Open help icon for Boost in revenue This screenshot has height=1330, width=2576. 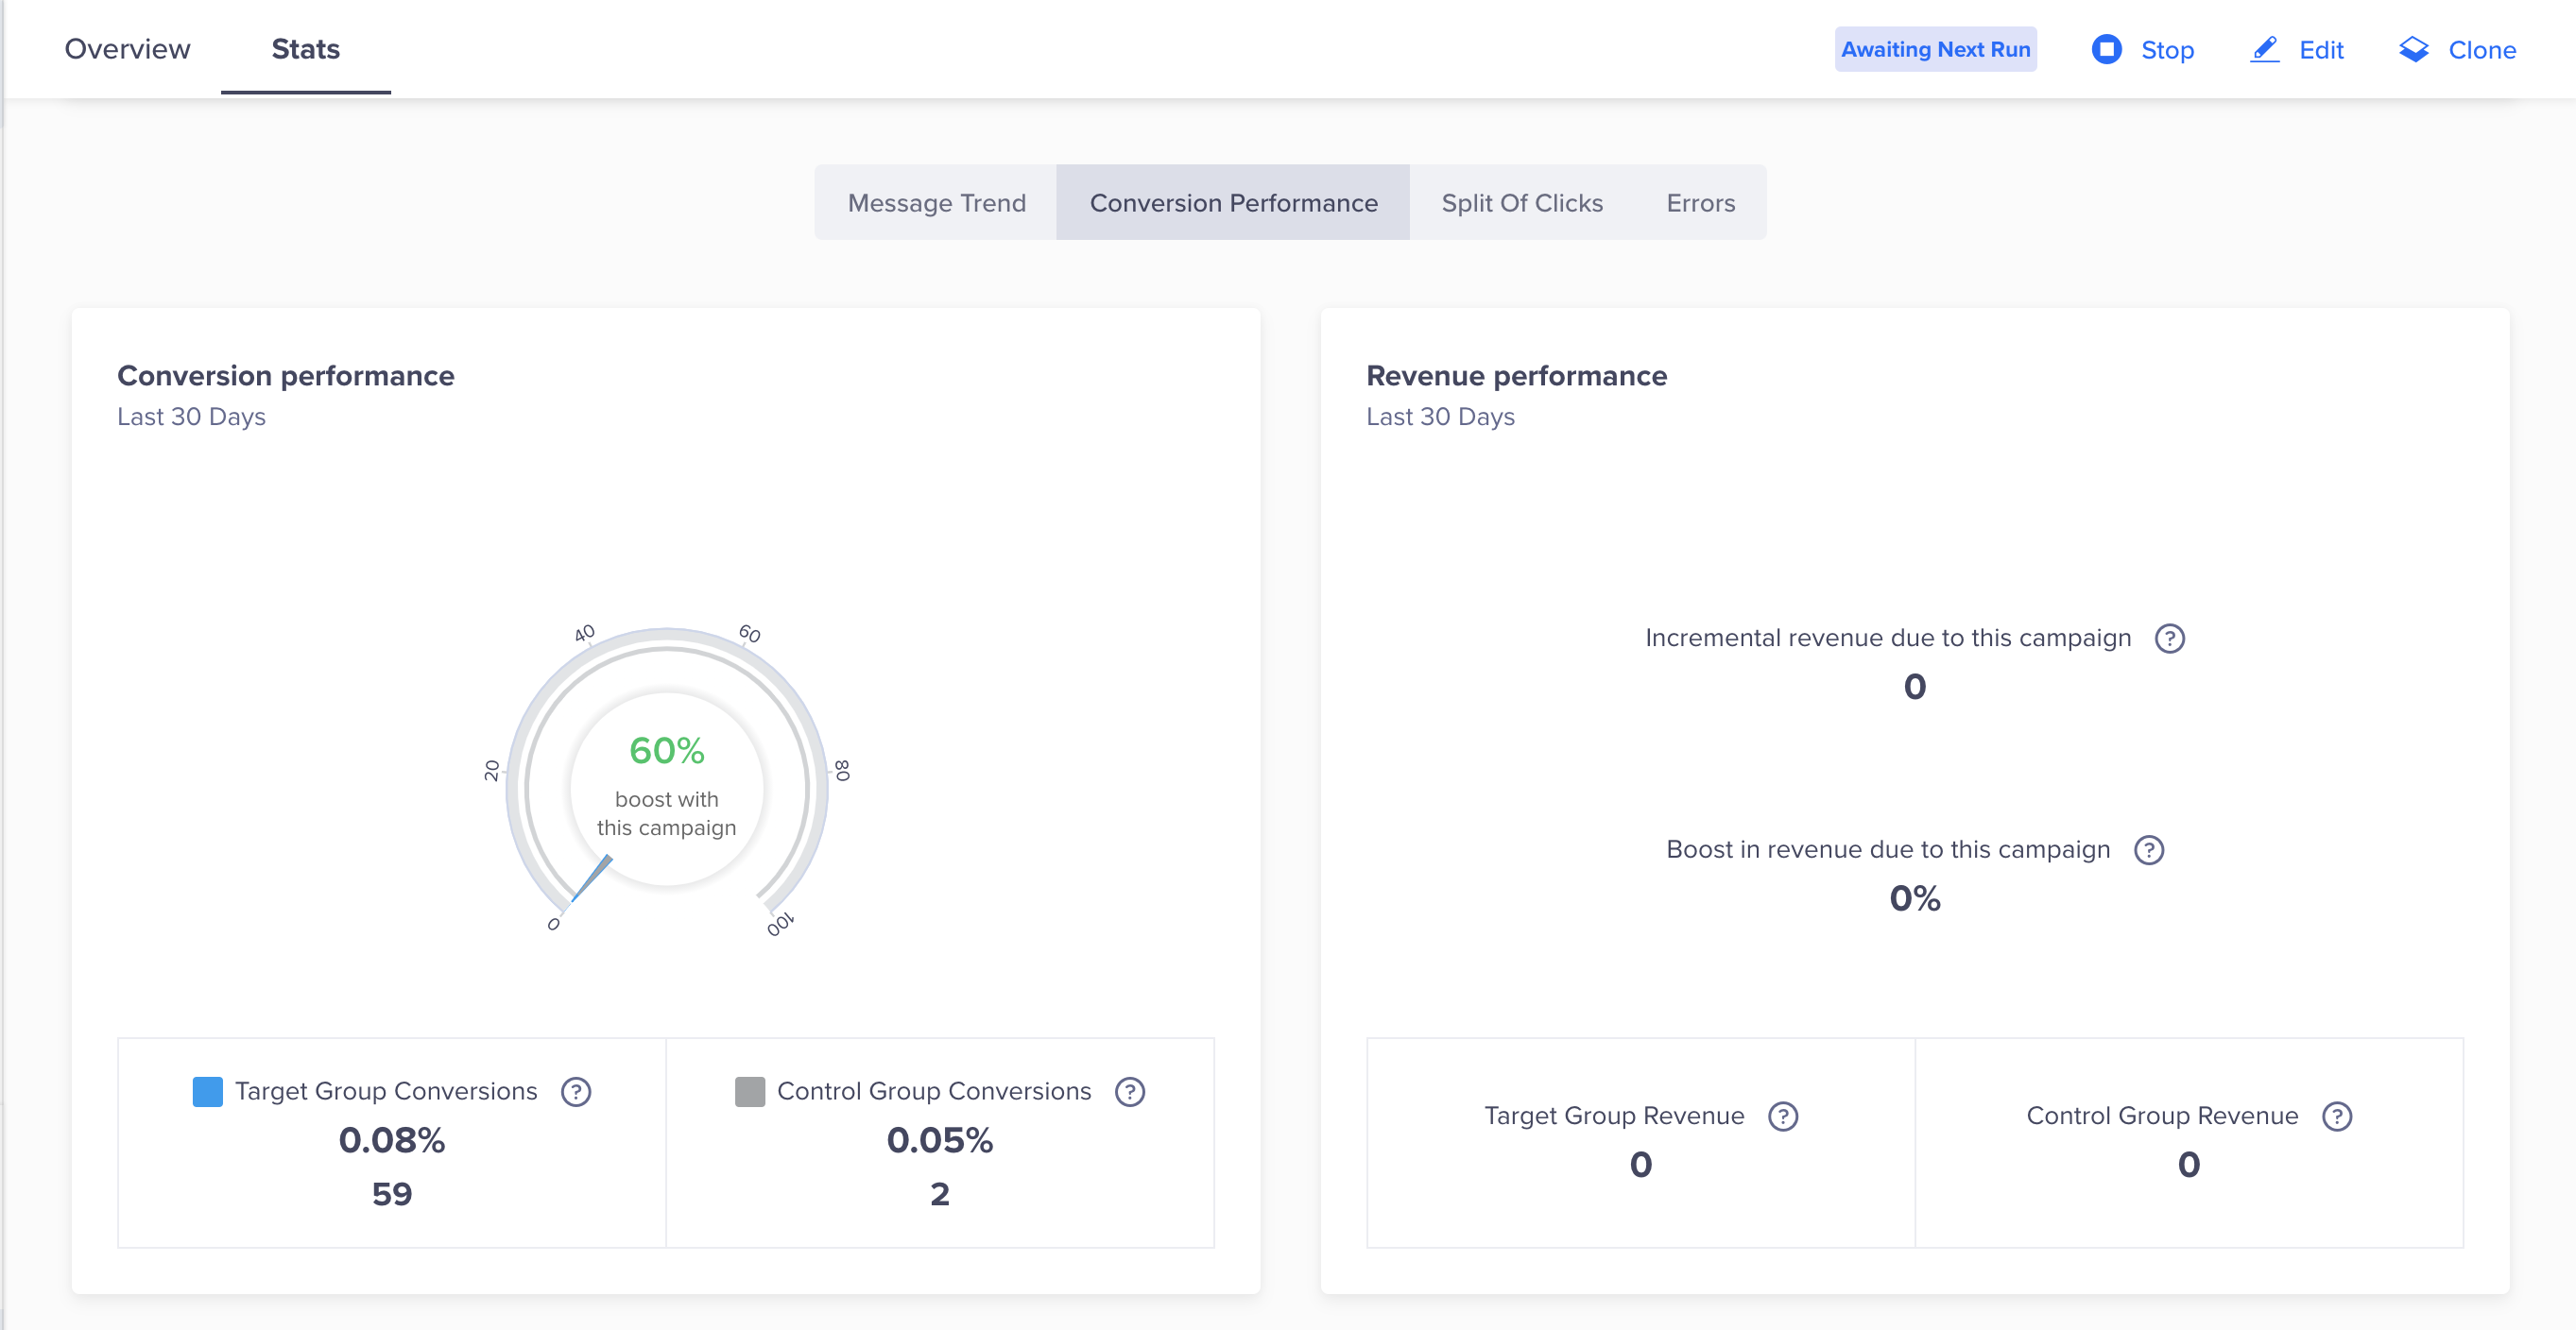pos(2148,850)
